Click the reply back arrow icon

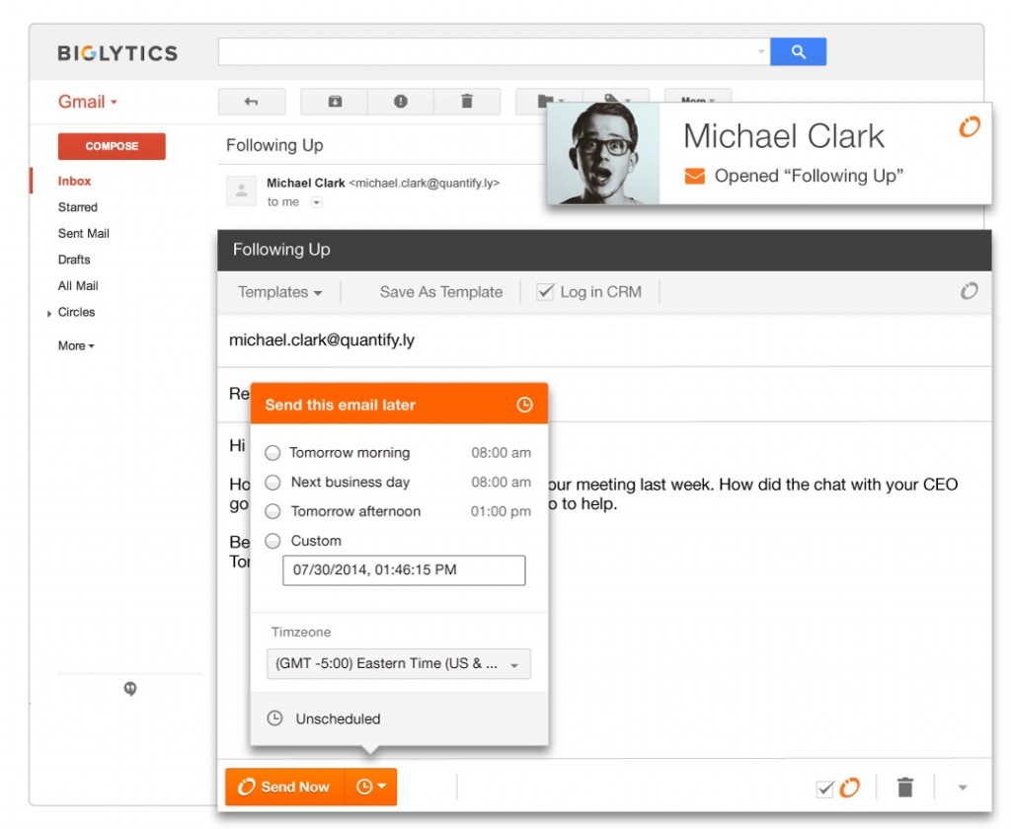click(x=251, y=102)
